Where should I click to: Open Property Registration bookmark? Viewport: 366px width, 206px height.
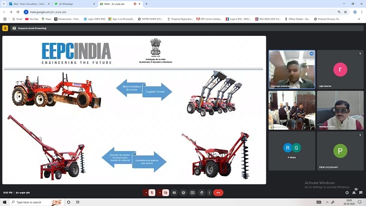pyautogui.click(x=180, y=19)
